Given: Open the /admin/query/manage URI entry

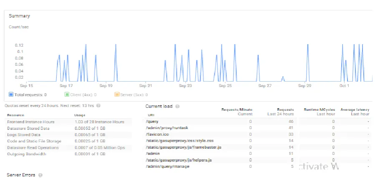Looking at the screenshot, I should 167,167.
